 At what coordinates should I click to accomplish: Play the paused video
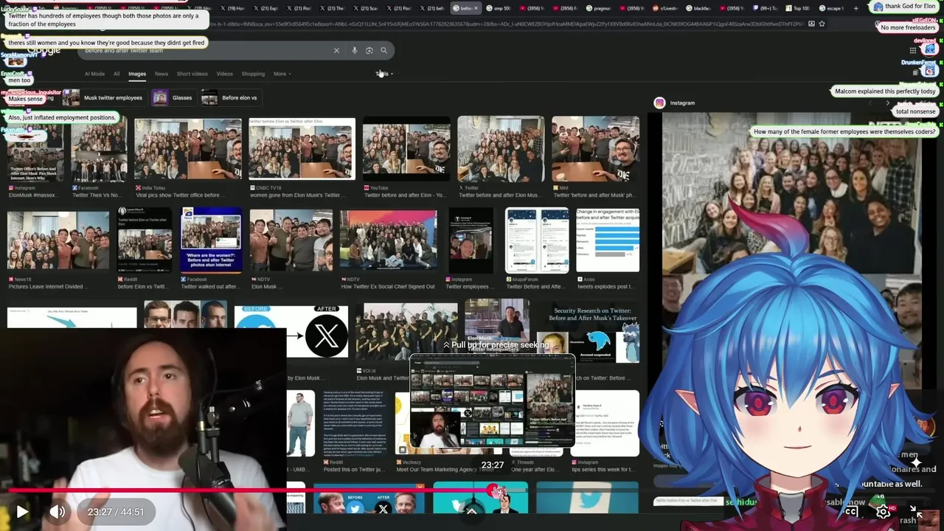[x=22, y=511]
